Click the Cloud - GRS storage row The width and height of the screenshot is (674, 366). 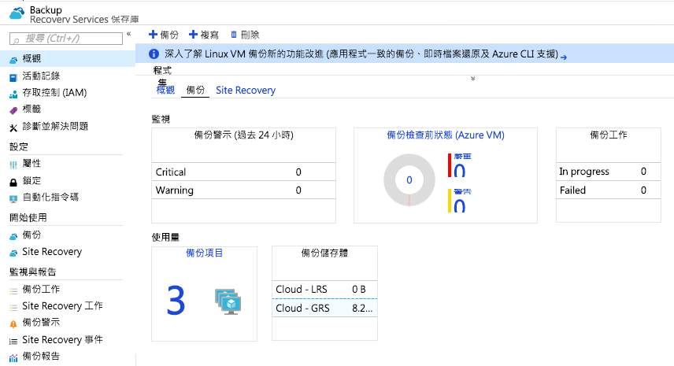tap(324, 308)
